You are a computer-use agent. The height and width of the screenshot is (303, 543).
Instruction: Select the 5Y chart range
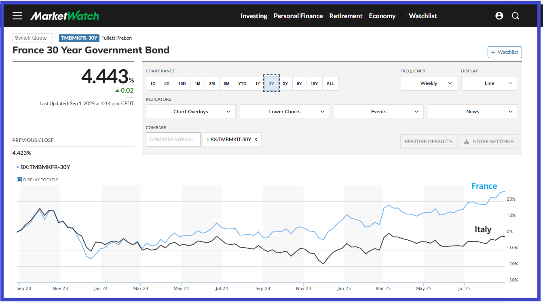299,83
